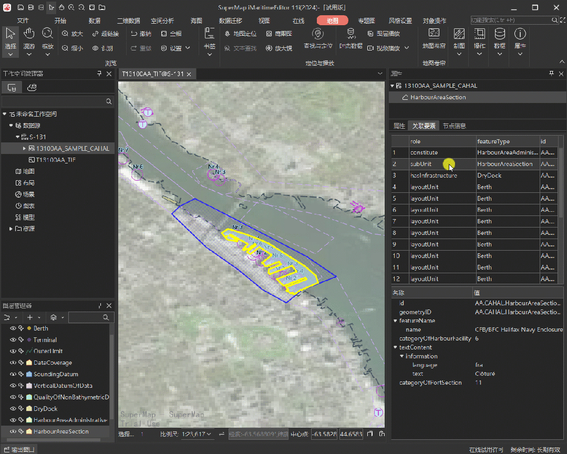567x454 pixels.
Task: Expand the 13100AA_SAMPLE_CAHAL dataset node
Action: coord(24,149)
